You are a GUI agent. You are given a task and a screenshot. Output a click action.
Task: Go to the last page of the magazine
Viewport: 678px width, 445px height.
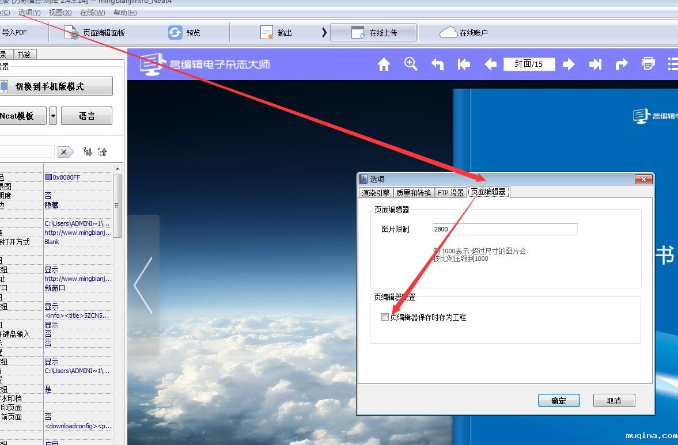coord(595,64)
